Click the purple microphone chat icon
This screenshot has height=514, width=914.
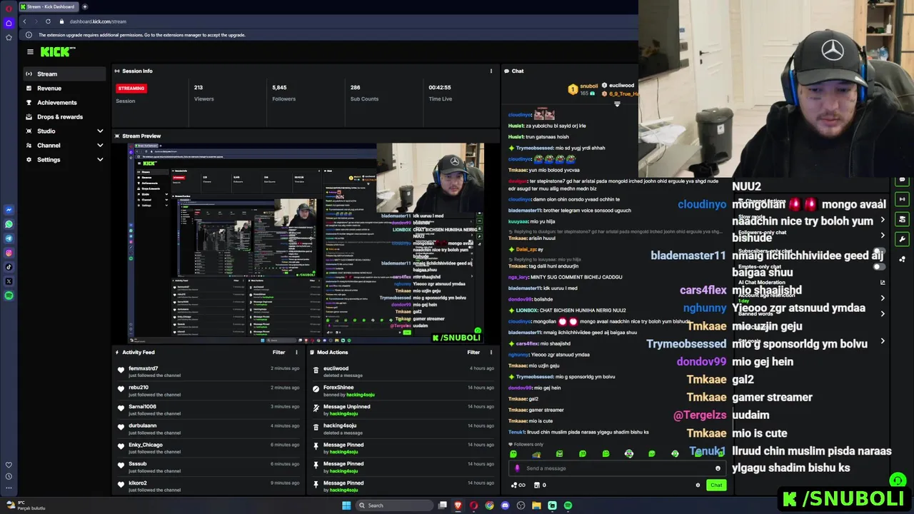(x=518, y=468)
